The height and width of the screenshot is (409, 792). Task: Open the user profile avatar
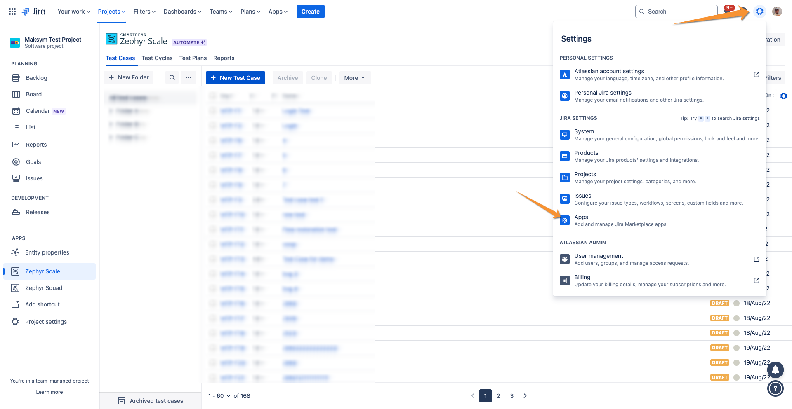point(777,12)
